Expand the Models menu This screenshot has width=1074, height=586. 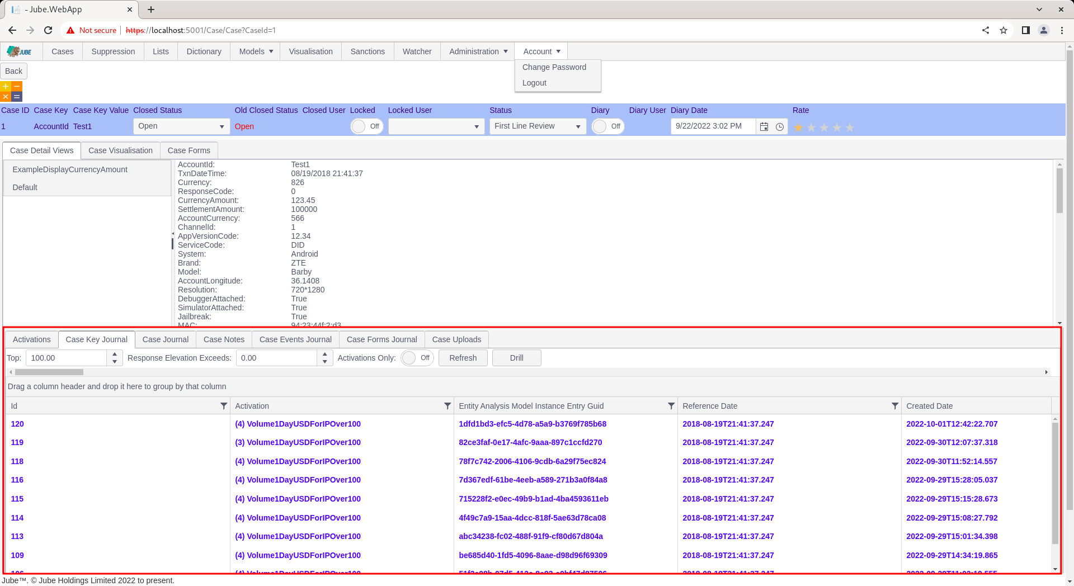[256, 51]
